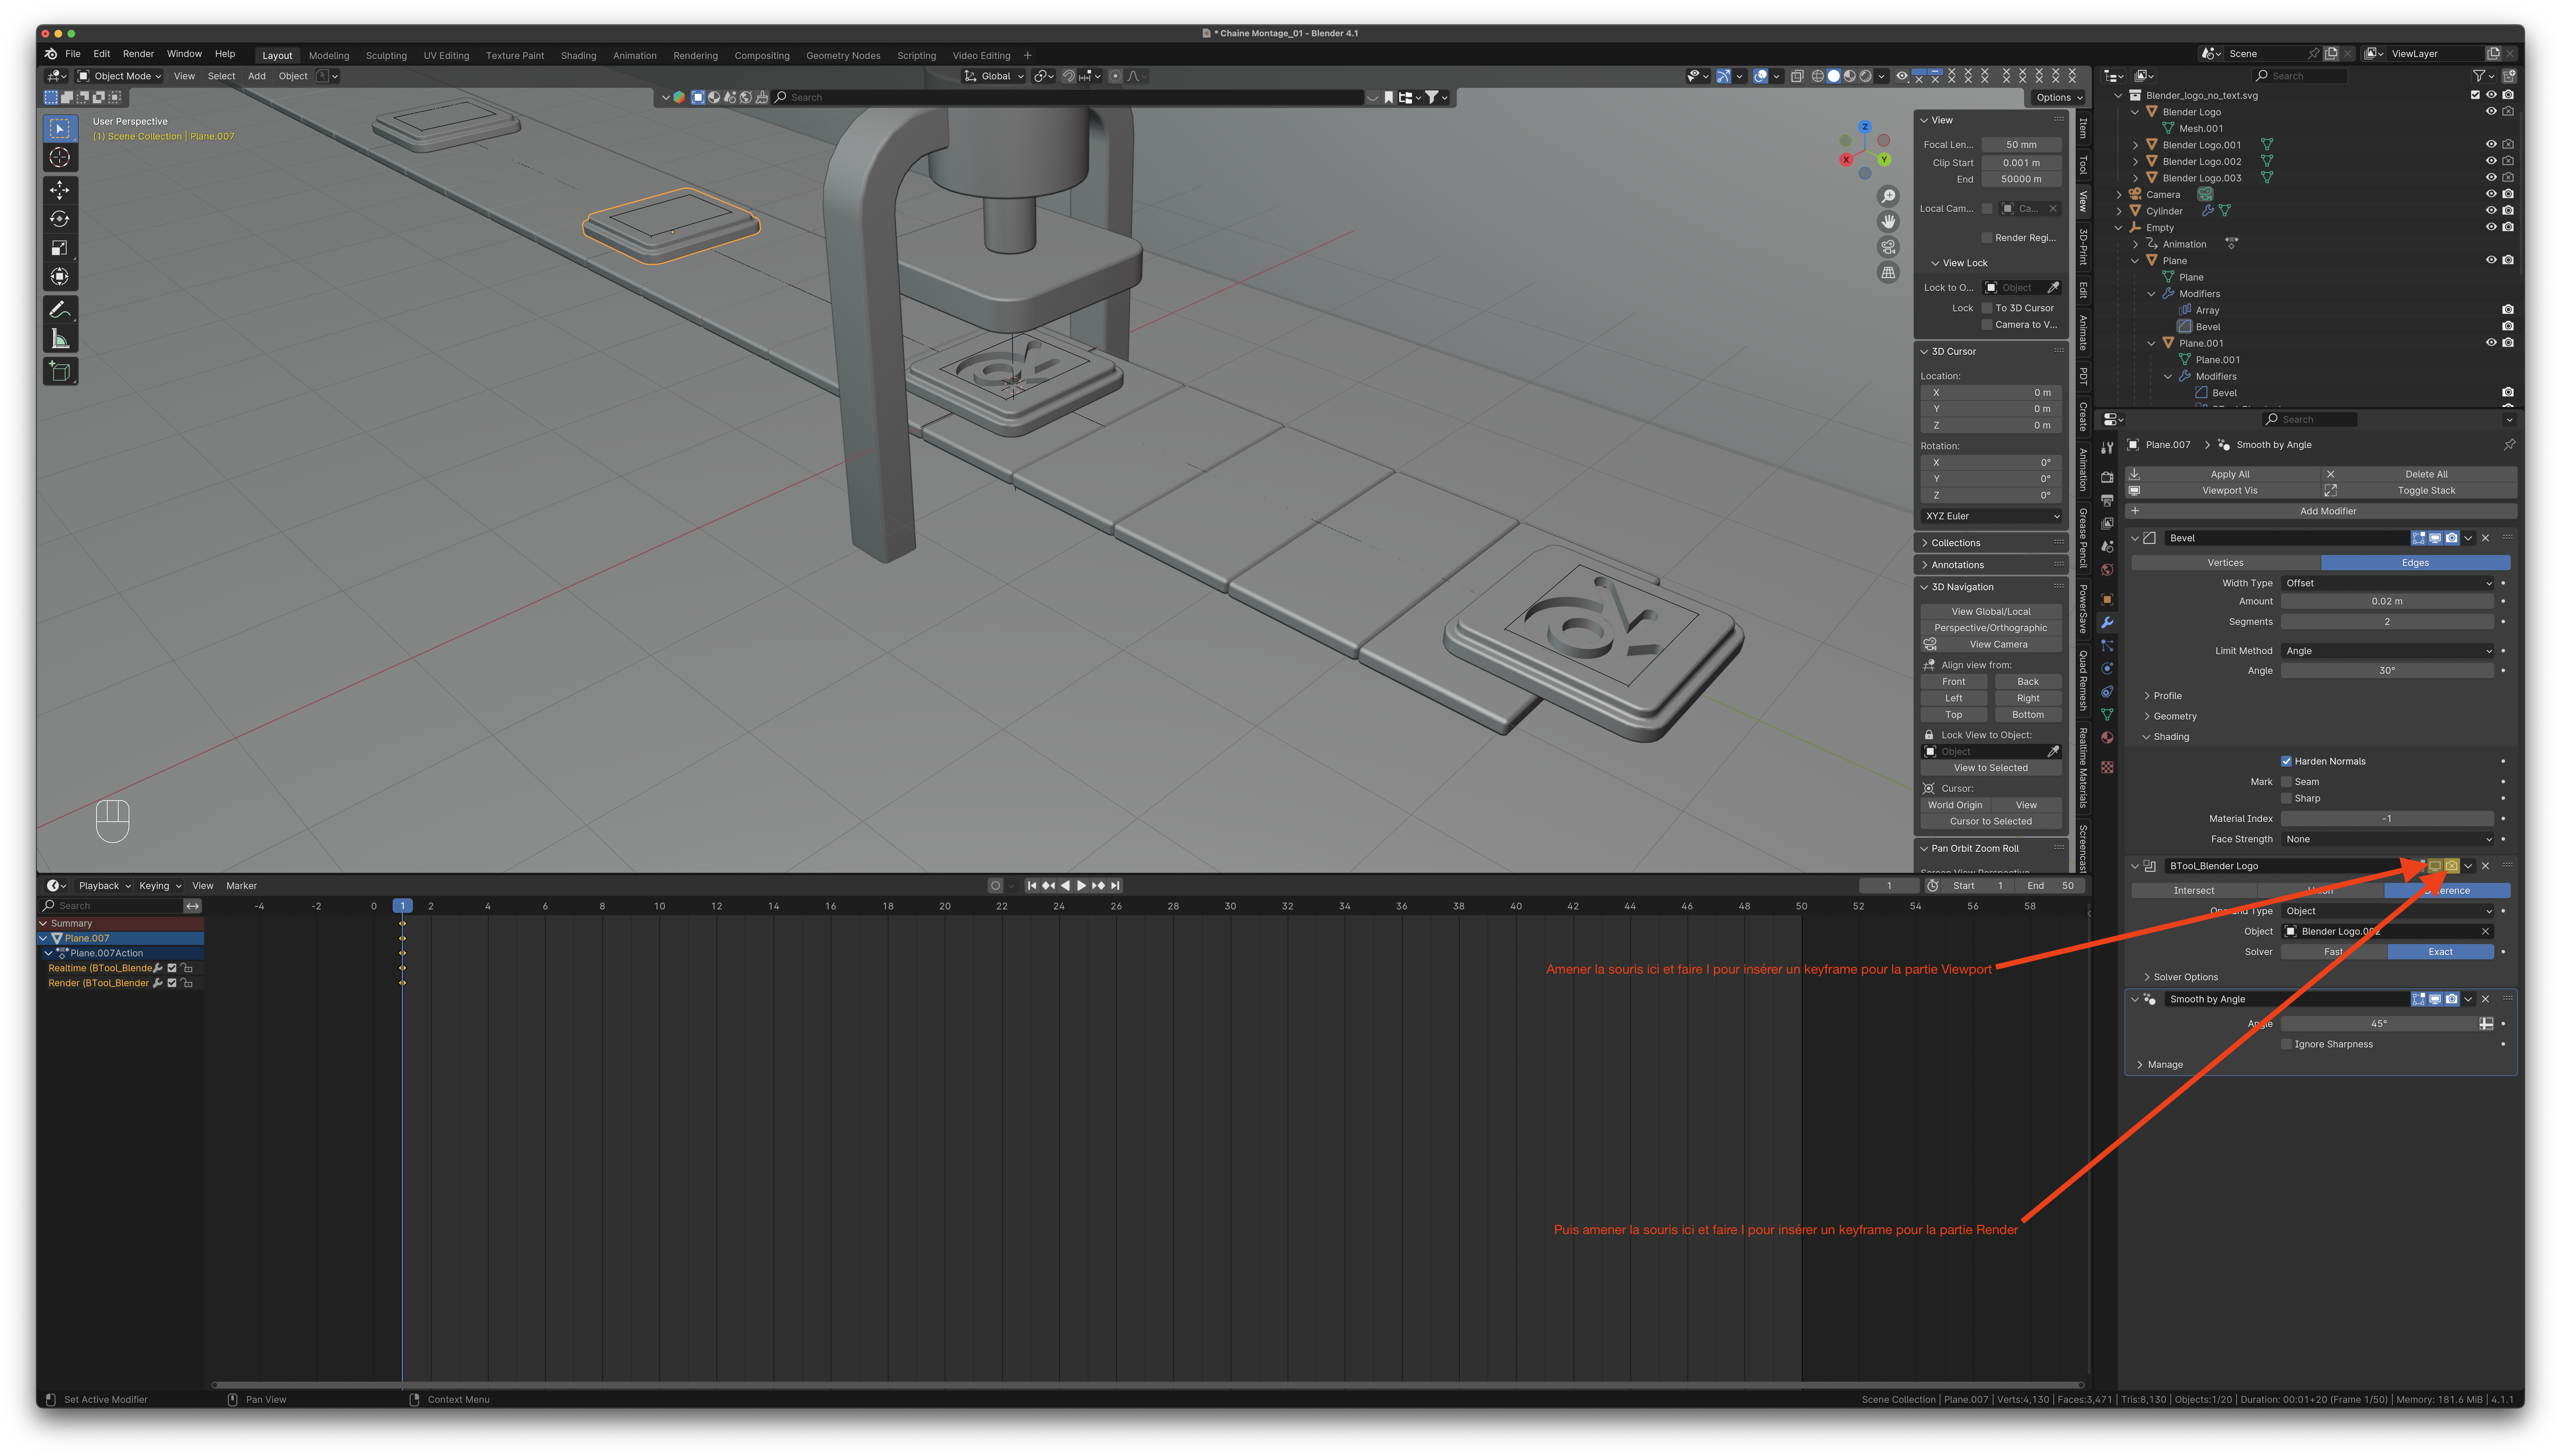The width and height of the screenshot is (2561, 1456).
Task: Enable Lock To 3D Cursor
Action: coord(1987,308)
